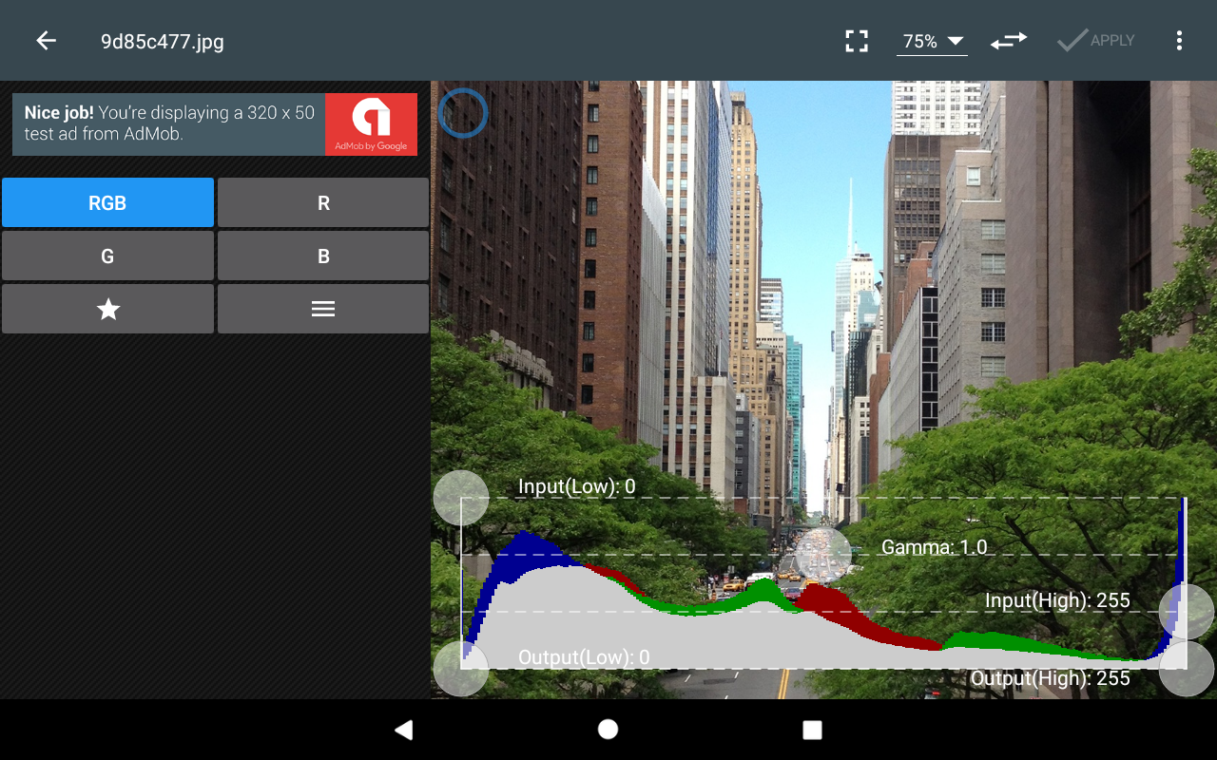
Task: Open Android recent apps square
Action: click(x=812, y=730)
